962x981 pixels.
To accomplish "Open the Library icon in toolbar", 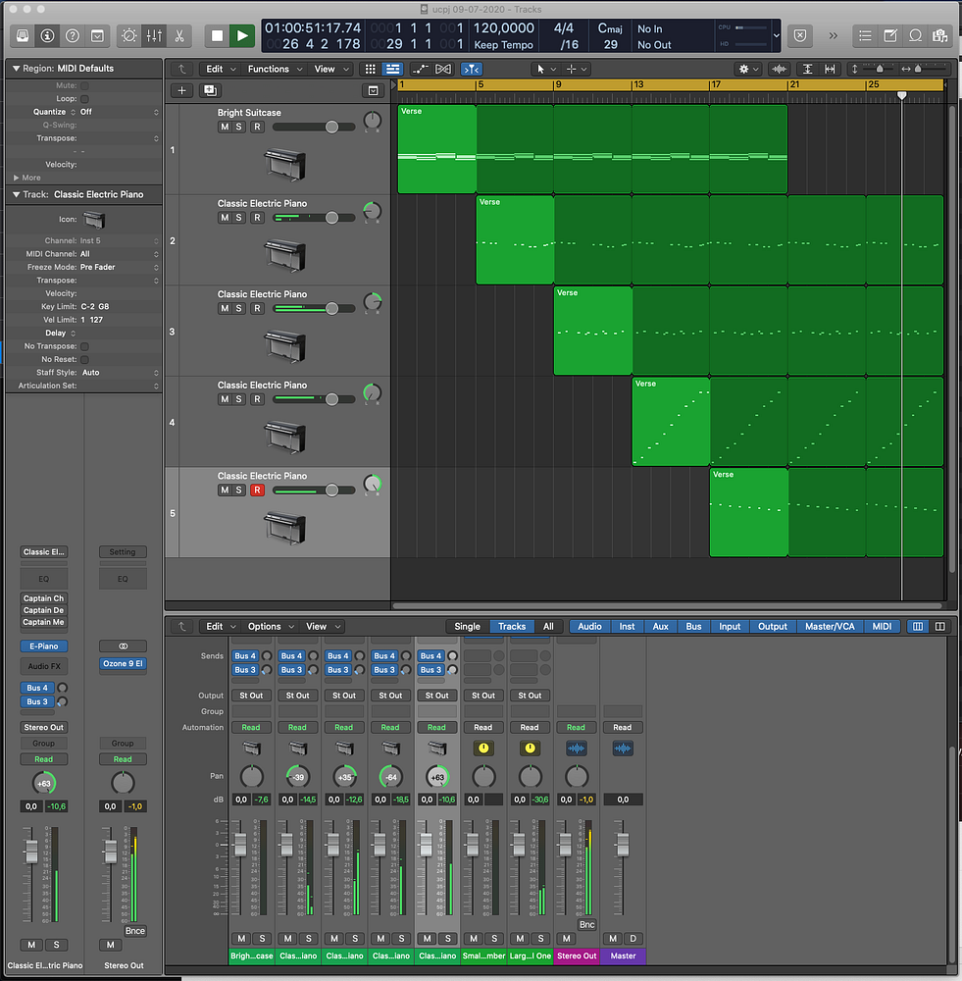I will tap(21, 35).
